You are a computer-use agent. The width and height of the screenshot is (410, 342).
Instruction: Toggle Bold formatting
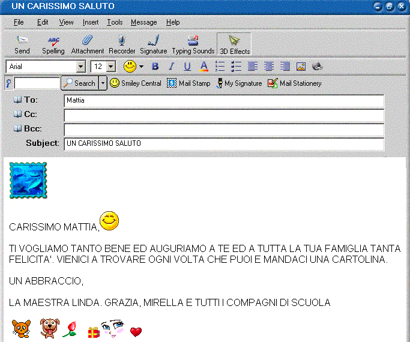(x=155, y=67)
